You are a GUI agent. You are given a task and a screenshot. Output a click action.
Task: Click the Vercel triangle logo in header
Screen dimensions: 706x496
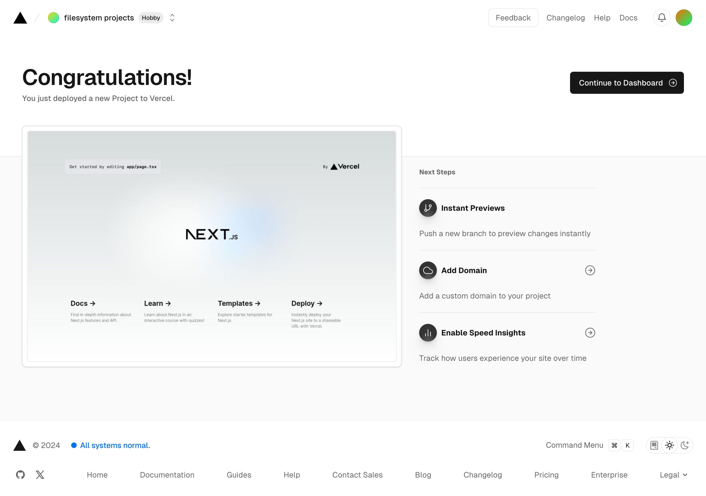(20, 18)
